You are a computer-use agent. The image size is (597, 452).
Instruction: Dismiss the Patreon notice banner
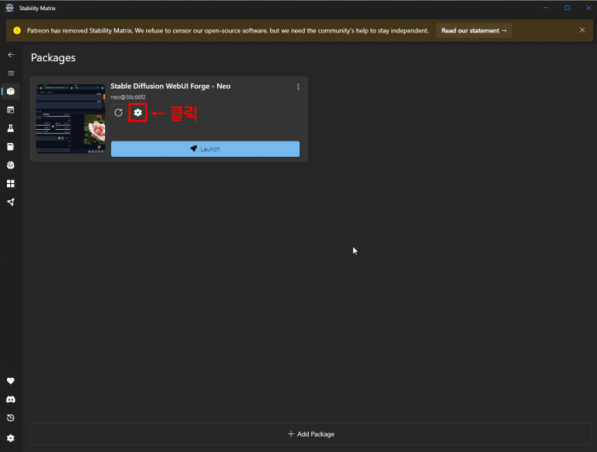[x=582, y=30]
